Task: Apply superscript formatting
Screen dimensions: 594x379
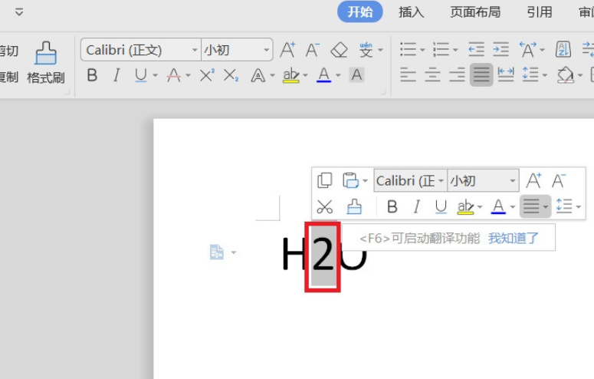Action: coord(207,75)
